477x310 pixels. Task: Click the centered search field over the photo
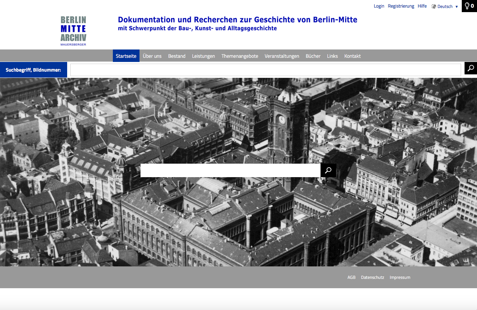point(230,170)
